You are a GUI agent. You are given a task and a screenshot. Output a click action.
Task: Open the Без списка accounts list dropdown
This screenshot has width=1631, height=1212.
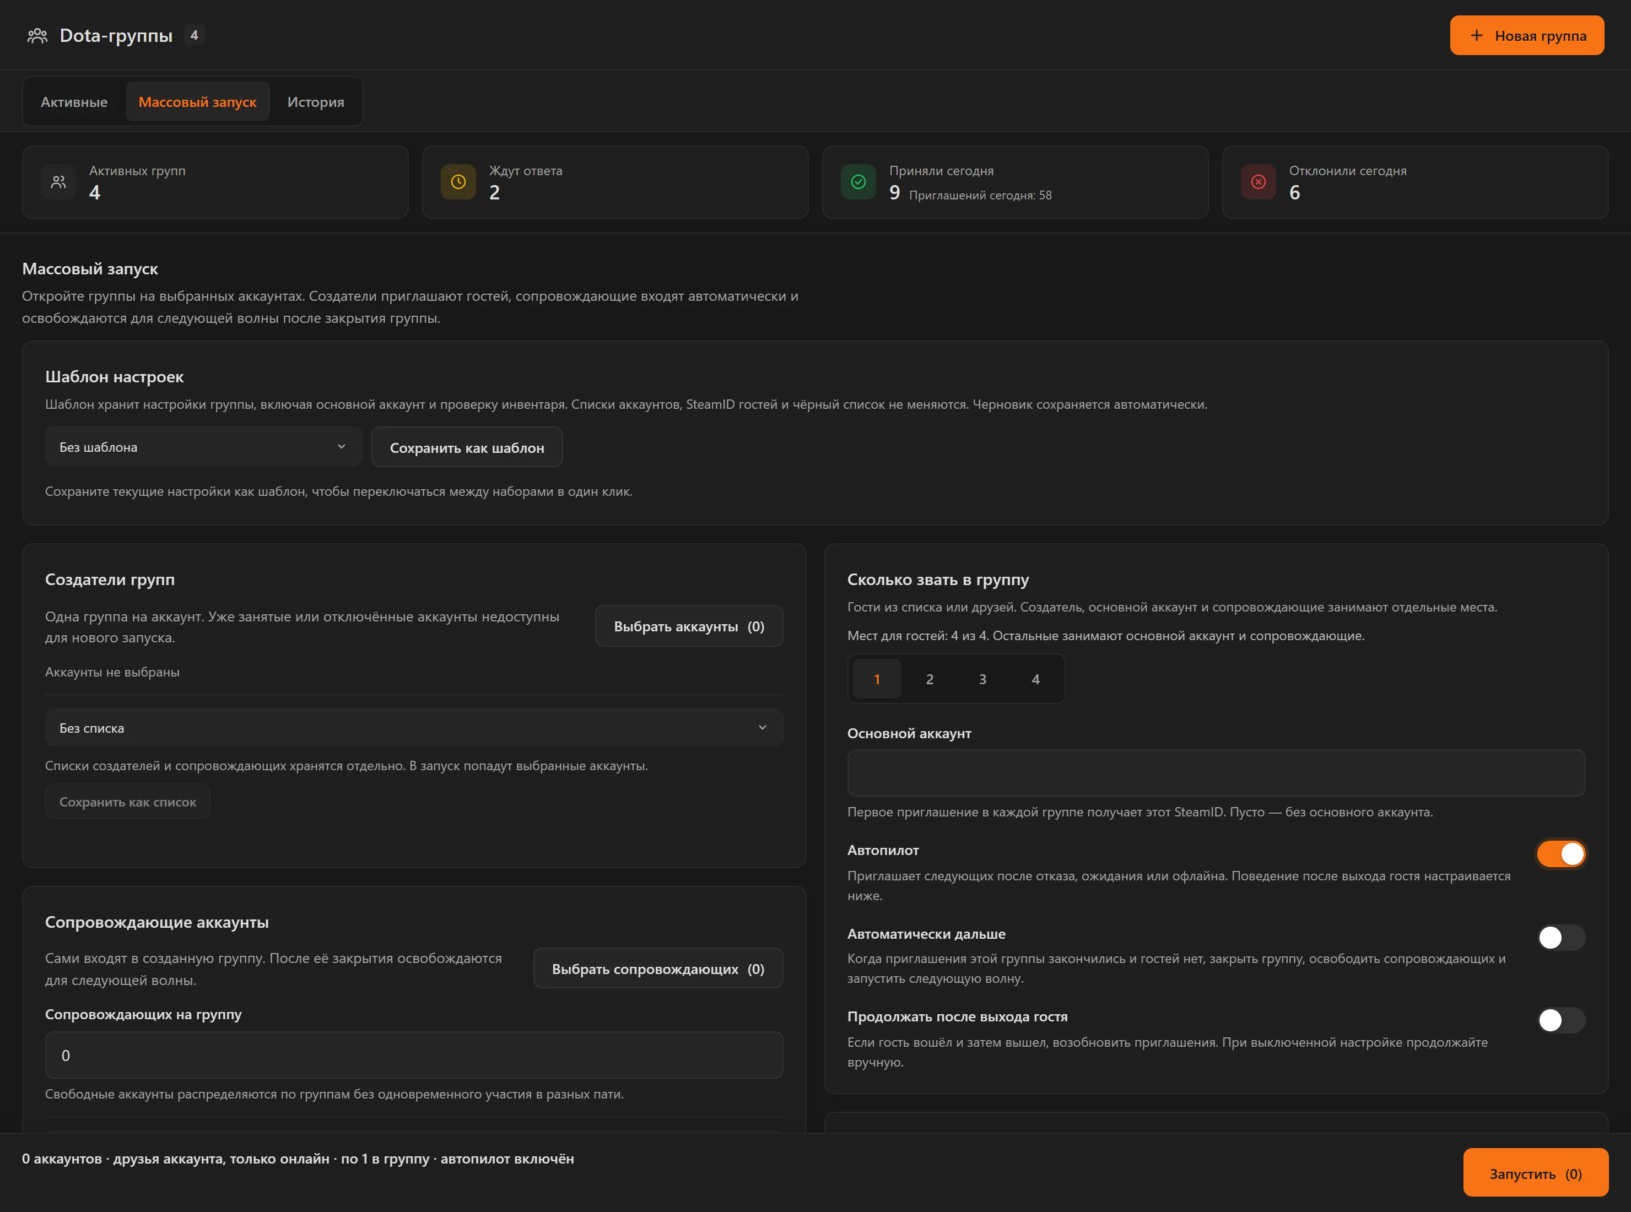[414, 728]
